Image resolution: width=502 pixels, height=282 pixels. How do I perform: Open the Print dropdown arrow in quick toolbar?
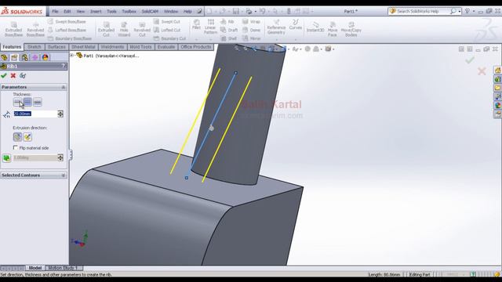[x=256, y=12]
